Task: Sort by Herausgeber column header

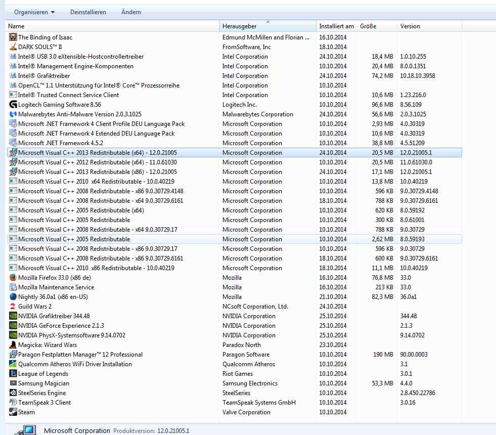Action: (x=267, y=26)
